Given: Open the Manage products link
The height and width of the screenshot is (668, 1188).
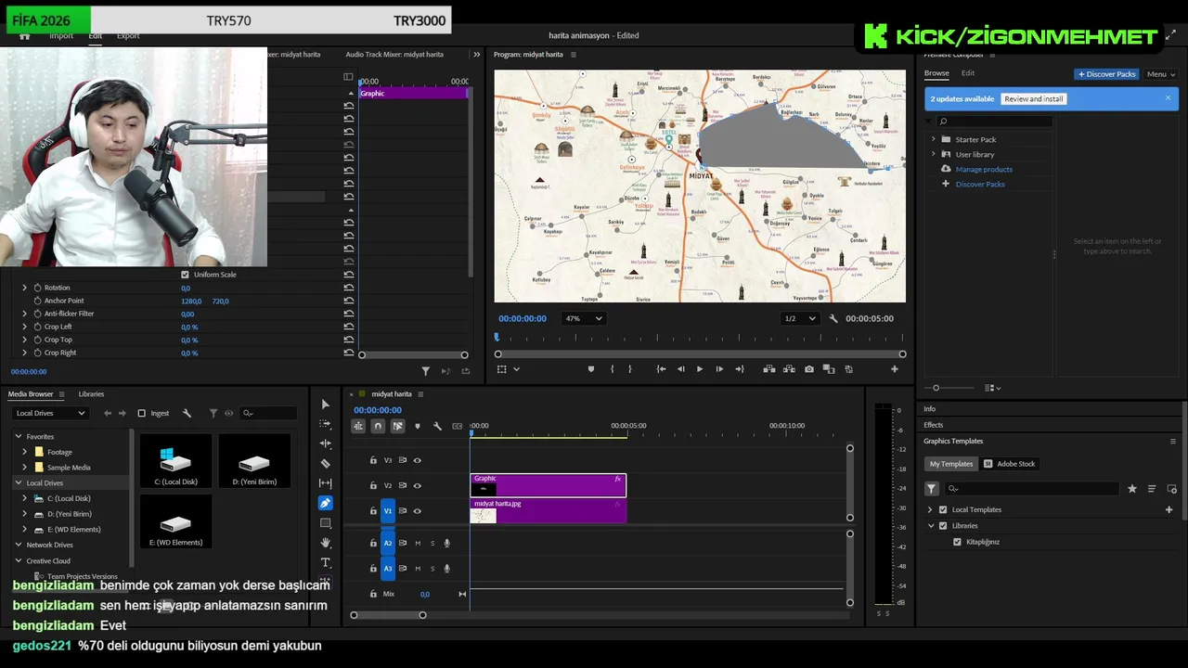Looking at the screenshot, I should (x=984, y=169).
